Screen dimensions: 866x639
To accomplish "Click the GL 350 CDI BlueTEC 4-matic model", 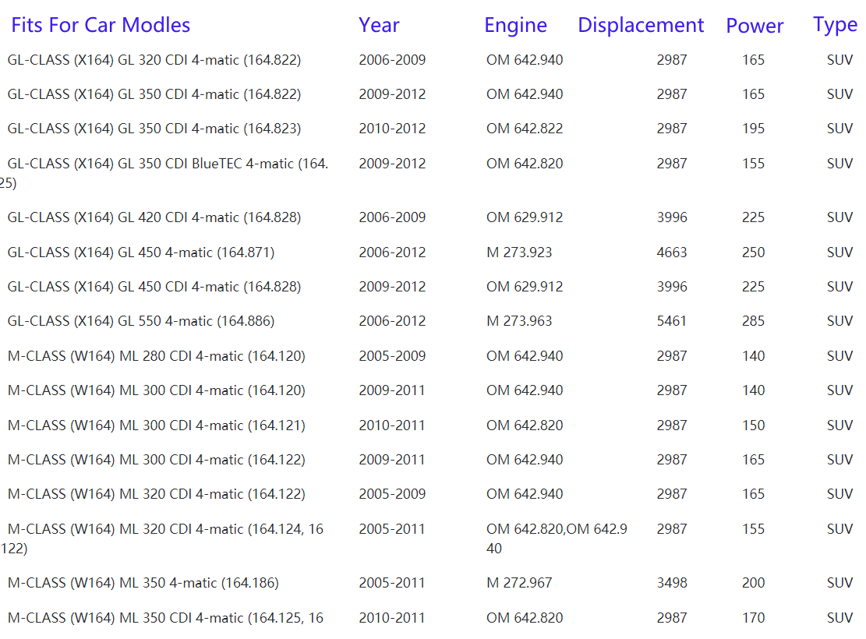I will 168,164.
